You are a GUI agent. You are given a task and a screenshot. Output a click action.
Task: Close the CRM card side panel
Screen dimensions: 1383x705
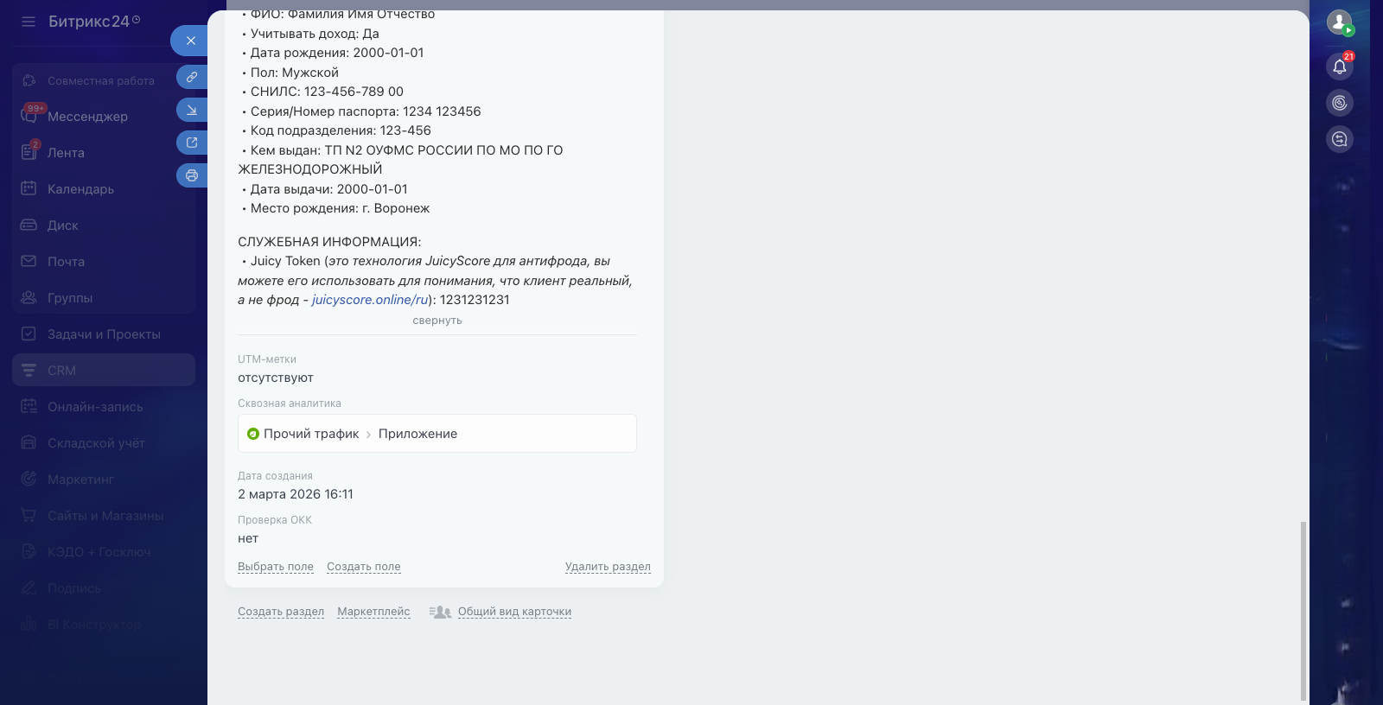(190, 41)
